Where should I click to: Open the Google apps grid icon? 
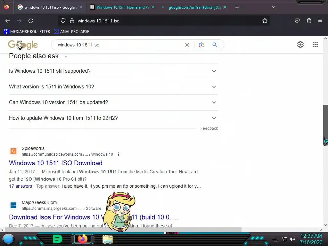point(315,45)
